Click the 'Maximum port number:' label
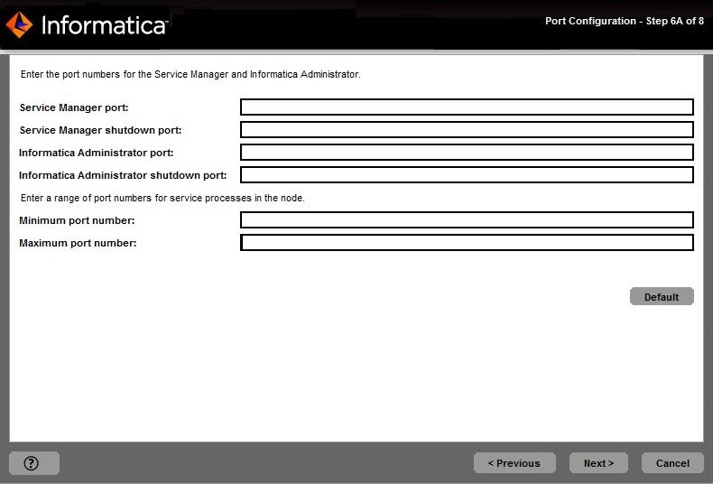This screenshot has width=713, height=484. [x=78, y=243]
